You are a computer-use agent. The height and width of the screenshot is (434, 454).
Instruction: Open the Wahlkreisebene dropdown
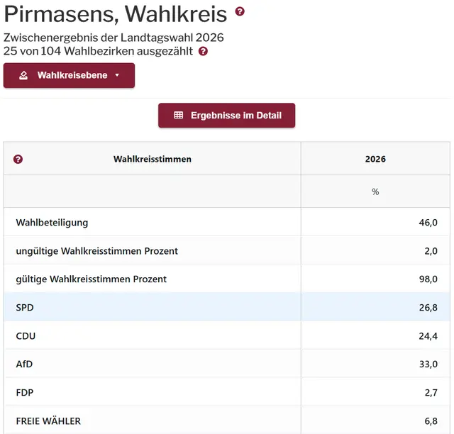[x=69, y=75]
